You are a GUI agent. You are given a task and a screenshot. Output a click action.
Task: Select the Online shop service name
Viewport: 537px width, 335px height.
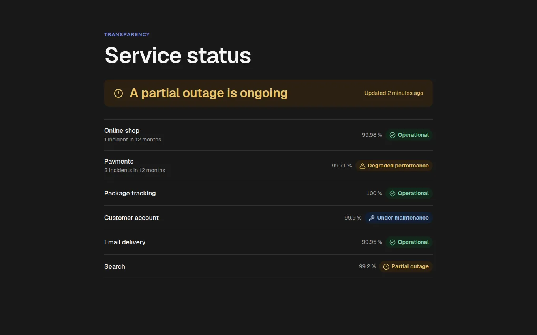122,130
